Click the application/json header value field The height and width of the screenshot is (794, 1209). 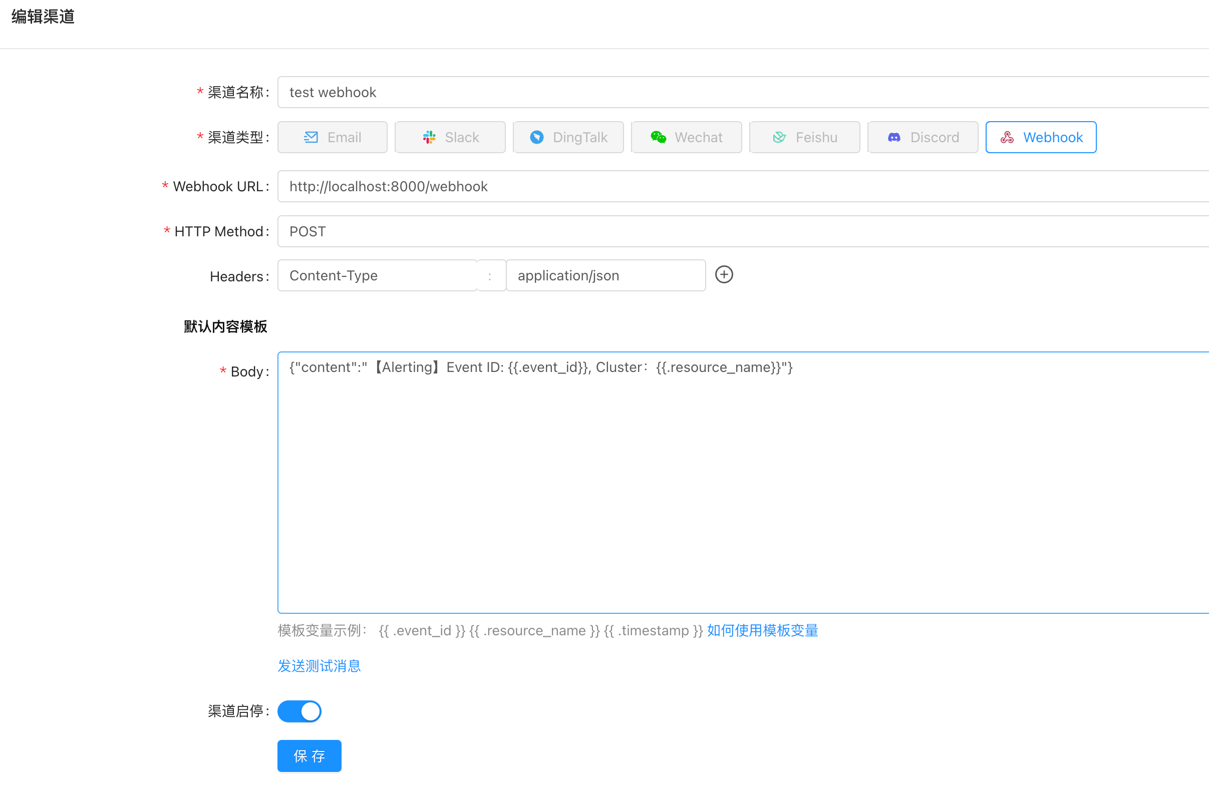click(606, 275)
